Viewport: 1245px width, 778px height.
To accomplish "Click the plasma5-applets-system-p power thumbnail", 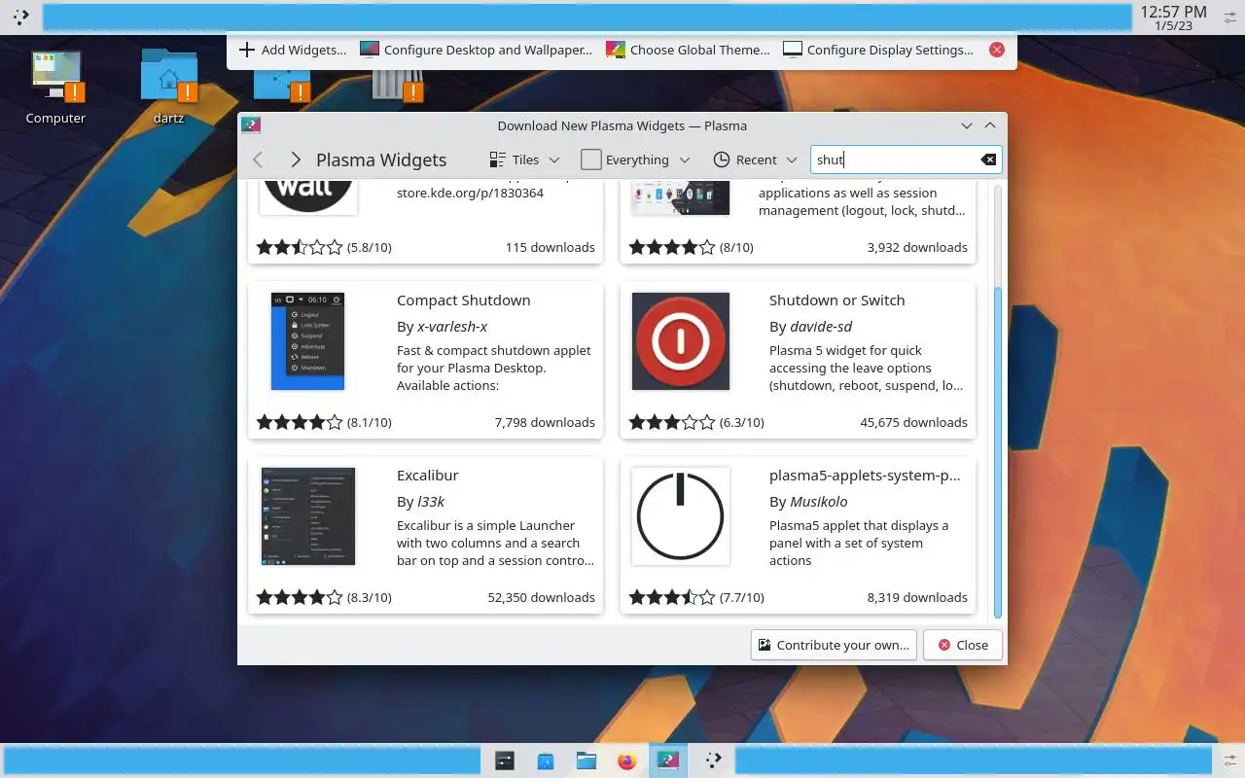I will point(681,516).
